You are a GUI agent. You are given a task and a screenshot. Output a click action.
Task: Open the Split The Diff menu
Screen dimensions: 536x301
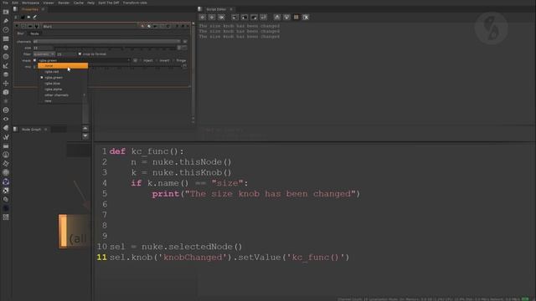(x=109, y=3)
